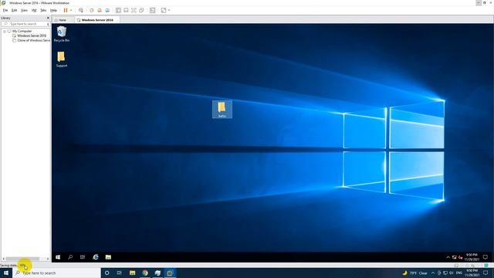
Task: Open the guest VM Start menu
Action: (x=58, y=257)
